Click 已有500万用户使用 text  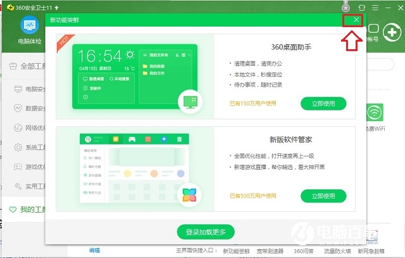pos(253,196)
